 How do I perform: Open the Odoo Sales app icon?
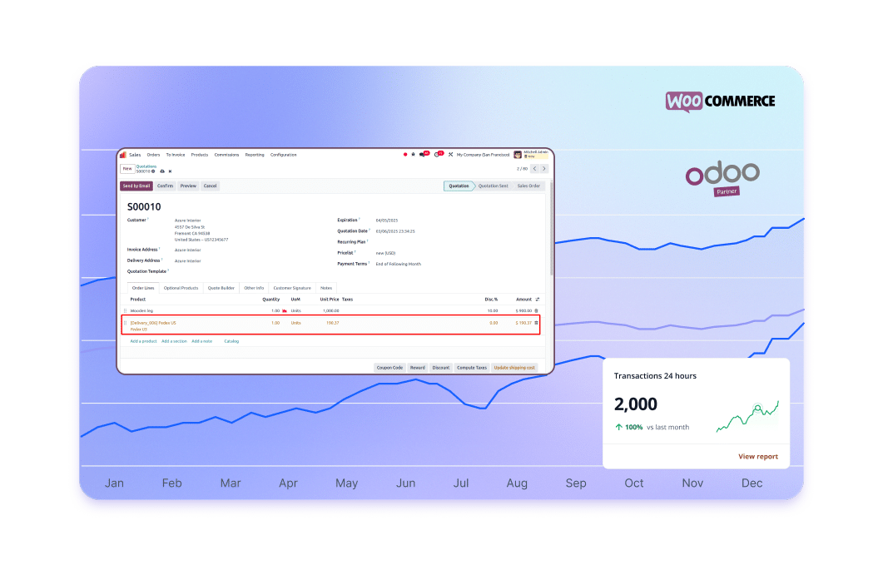123,154
